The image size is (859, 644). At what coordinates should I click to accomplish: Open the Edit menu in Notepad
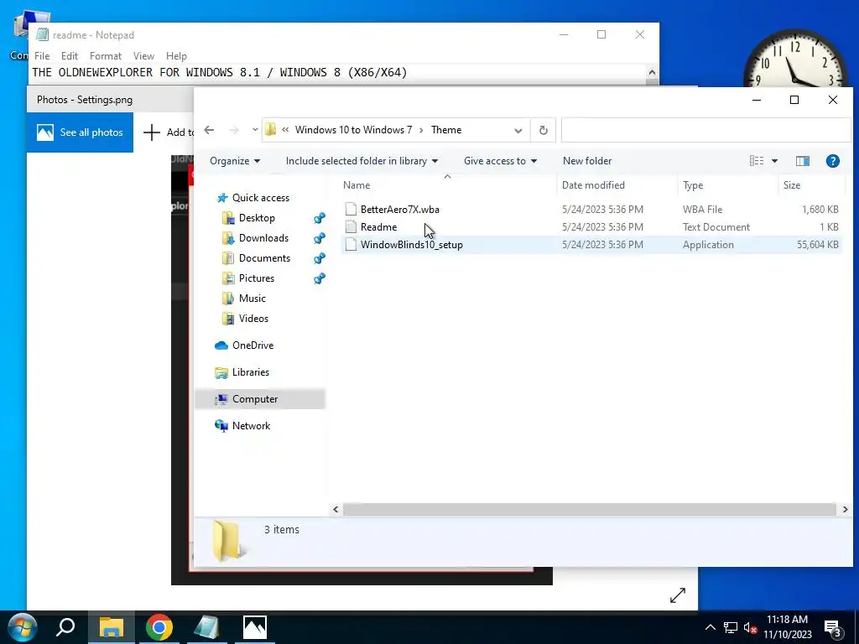(69, 56)
